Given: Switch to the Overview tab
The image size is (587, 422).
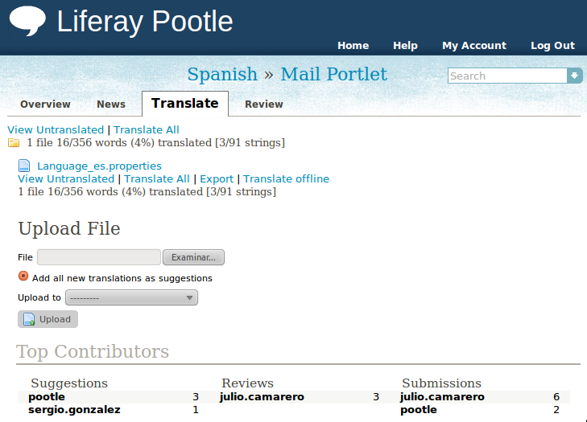Looking at the screenshot, I should [x=45, y=104].
